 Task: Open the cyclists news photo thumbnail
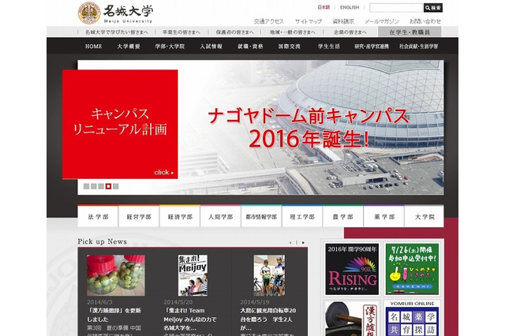(x=269, y=275)
